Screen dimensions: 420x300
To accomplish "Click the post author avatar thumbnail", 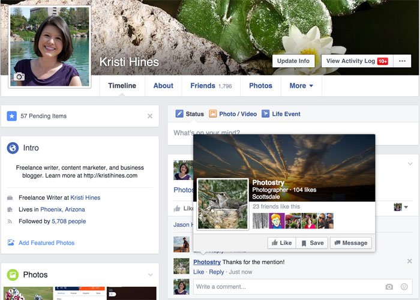I will [183, 170].
